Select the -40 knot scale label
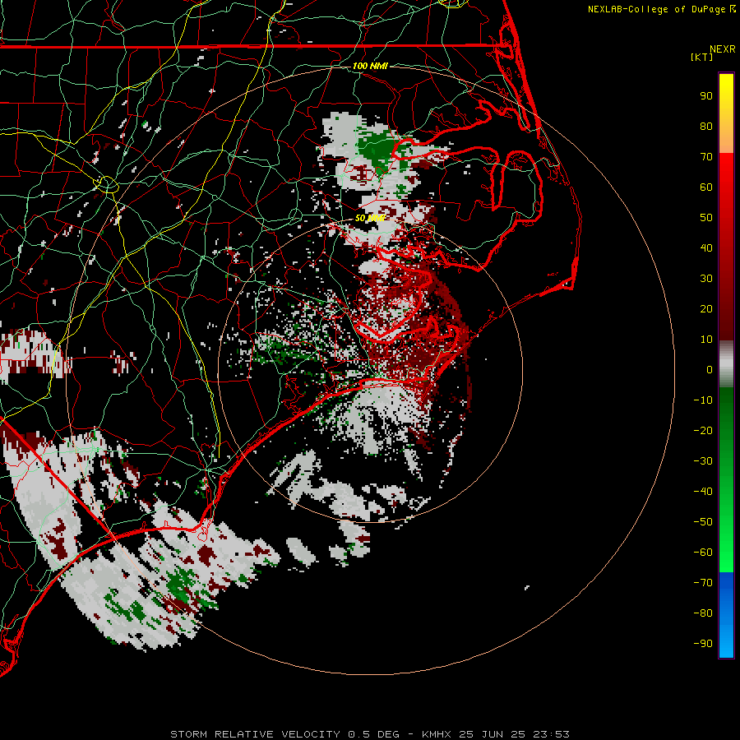Image resolution: width=740 pixels, height=740 pixels. (703, 492)
